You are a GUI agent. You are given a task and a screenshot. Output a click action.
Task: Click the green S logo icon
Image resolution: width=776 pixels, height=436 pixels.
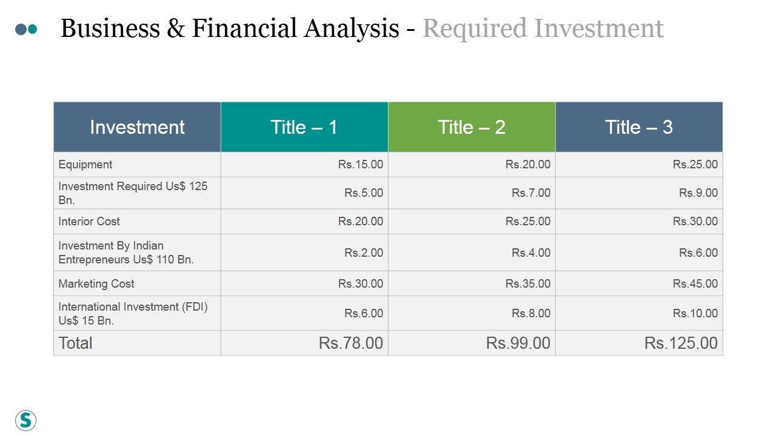click(x=25, y=420)
